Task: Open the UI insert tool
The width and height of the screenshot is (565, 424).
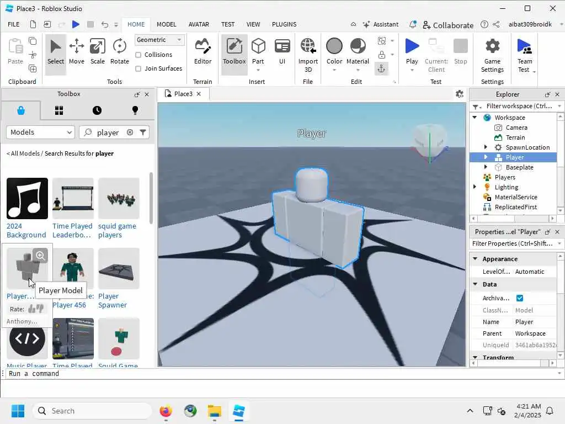Action: 282,51
